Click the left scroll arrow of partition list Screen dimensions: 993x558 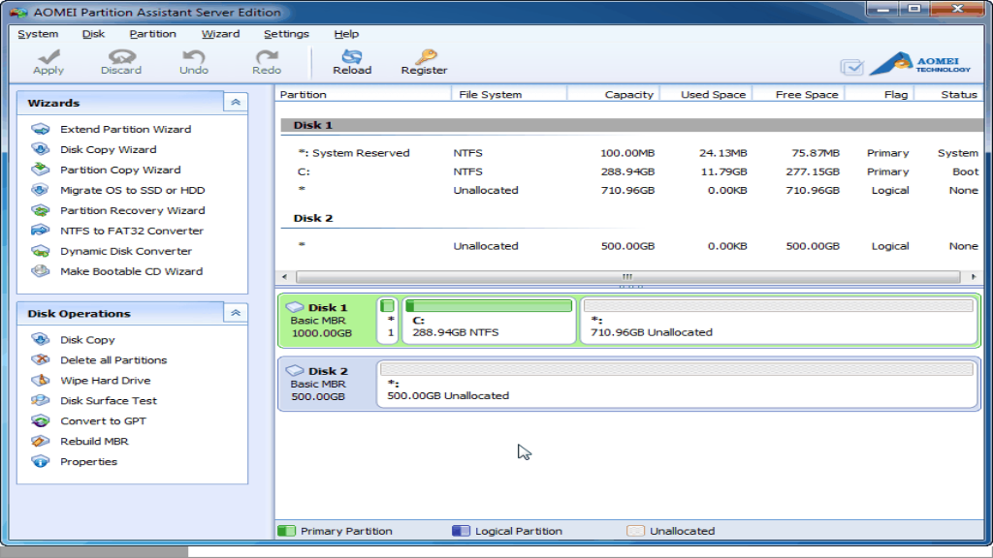pyautogui.click(x=284, y=276)
